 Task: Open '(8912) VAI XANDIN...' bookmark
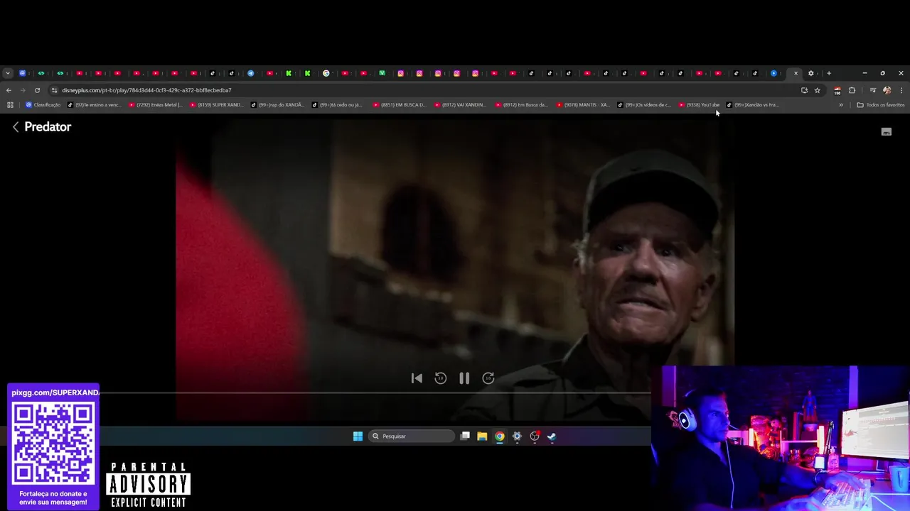(461, 105)
